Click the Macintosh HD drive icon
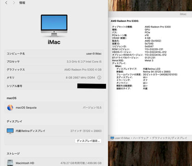The image size is (192, 166). [10, 163]
